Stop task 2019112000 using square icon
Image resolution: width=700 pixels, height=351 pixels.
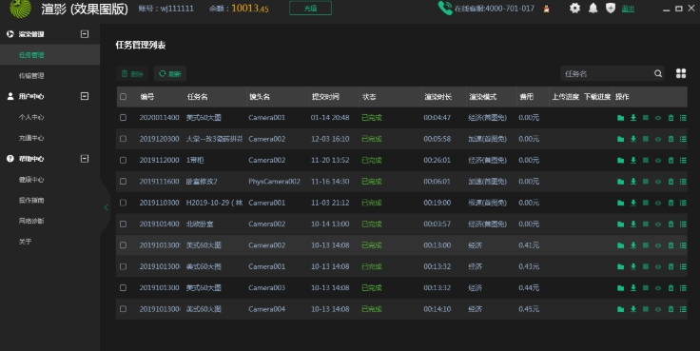646,161
